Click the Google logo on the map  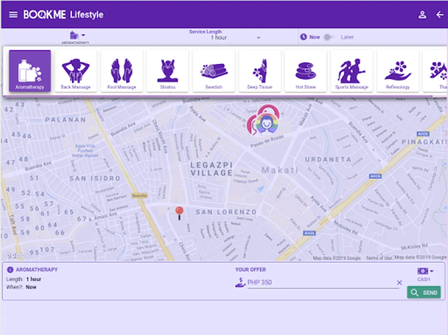17,255
